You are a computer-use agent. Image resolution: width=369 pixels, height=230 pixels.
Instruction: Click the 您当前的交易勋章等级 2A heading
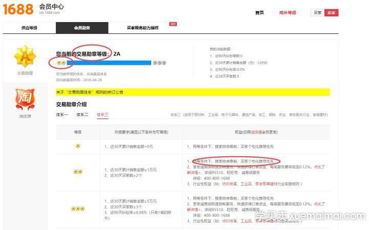click(x=88, y=54)
